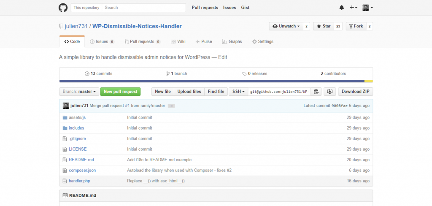Open pull request #1 link

(127, 106)
